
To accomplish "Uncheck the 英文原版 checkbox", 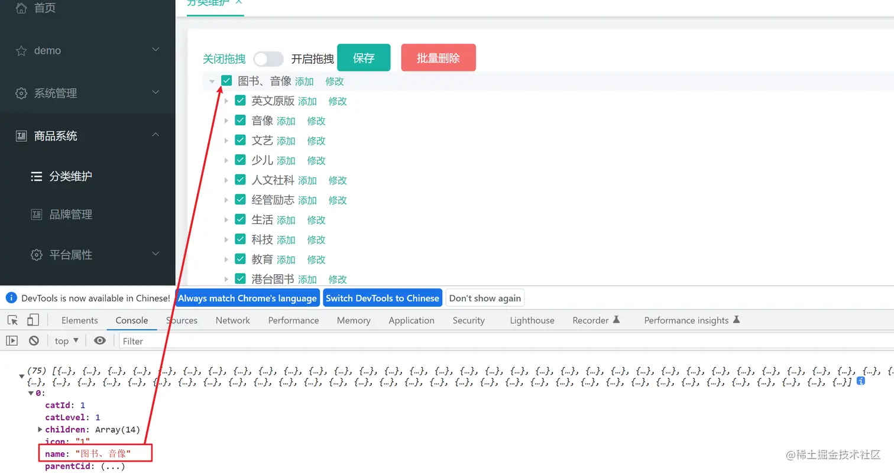I will (240, 100).
